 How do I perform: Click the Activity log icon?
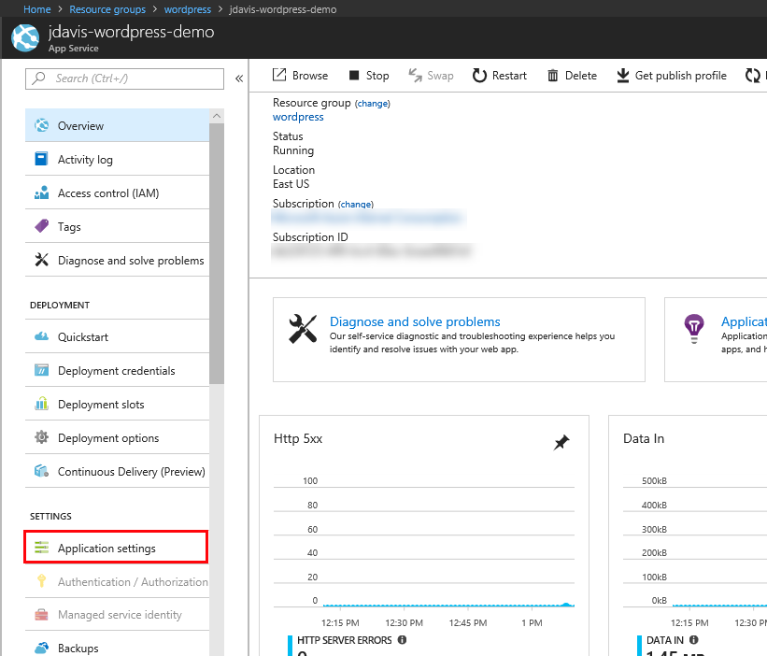click(x=42, y=159)
